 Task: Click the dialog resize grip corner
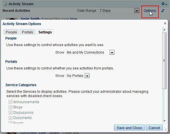(x=165, y=130)
